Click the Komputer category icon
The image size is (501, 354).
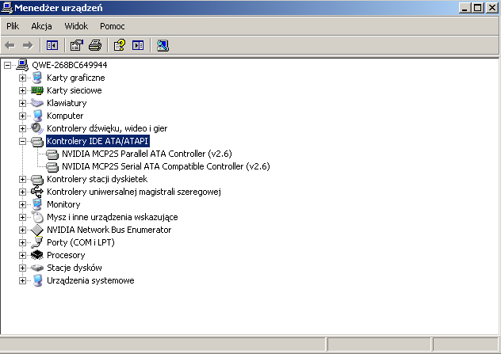37,116
